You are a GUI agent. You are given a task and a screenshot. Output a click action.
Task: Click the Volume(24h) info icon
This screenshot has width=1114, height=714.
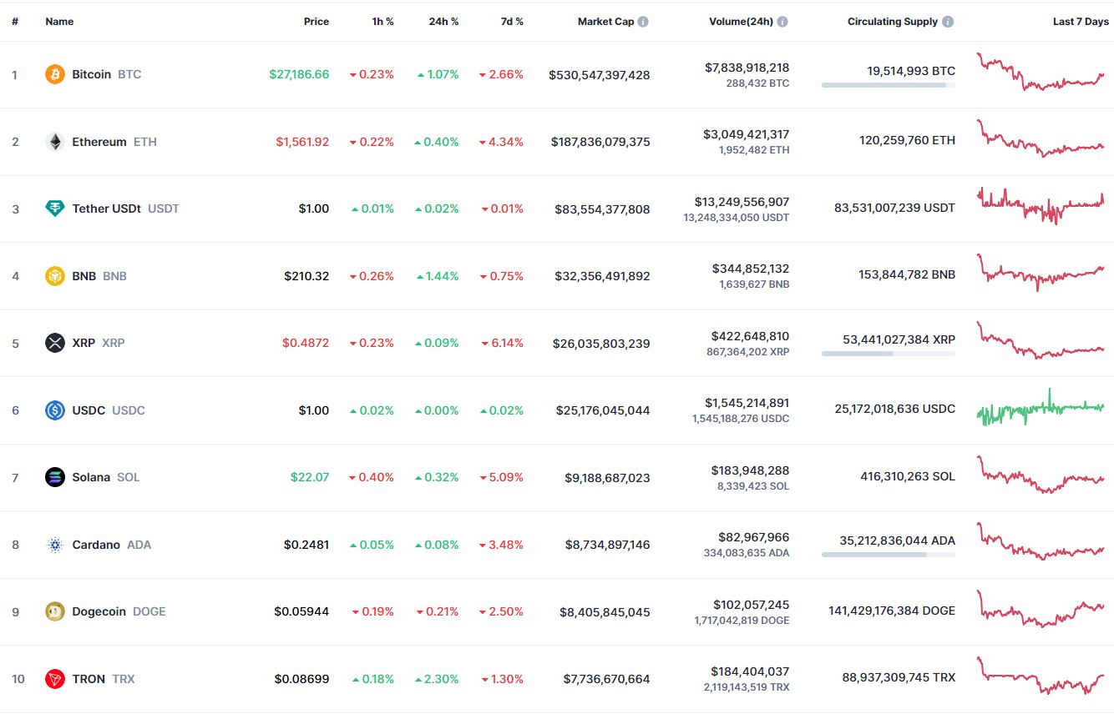[x=782, y=22]
